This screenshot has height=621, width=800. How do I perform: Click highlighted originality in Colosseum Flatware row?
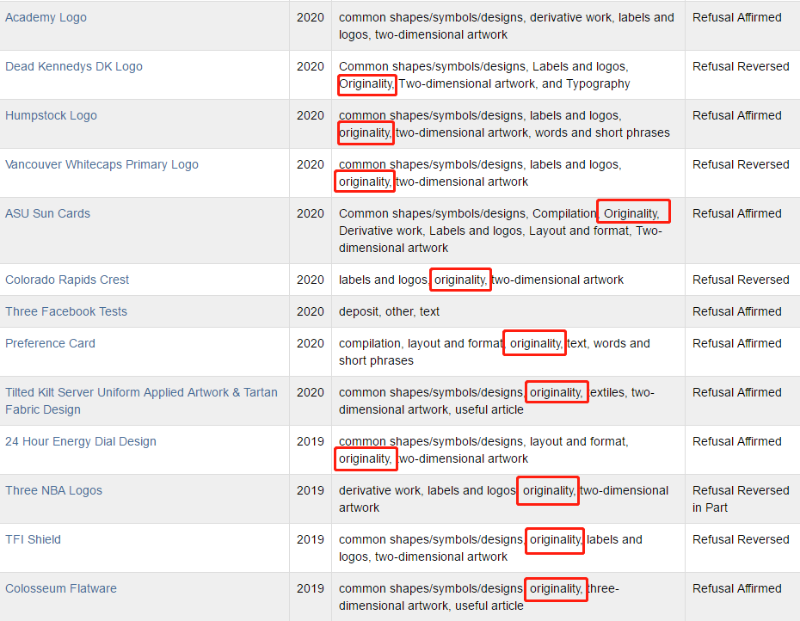click(555, 588)
